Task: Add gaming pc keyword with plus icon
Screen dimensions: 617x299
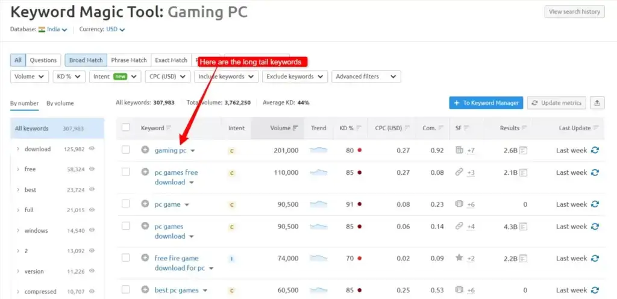Action: coord(145,150)
